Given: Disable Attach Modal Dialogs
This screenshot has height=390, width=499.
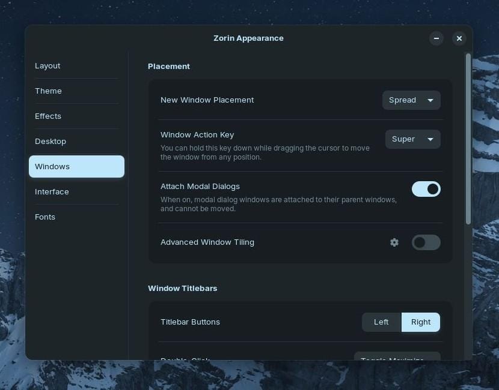Looking at the screenshot, I should tap(426, 189).
